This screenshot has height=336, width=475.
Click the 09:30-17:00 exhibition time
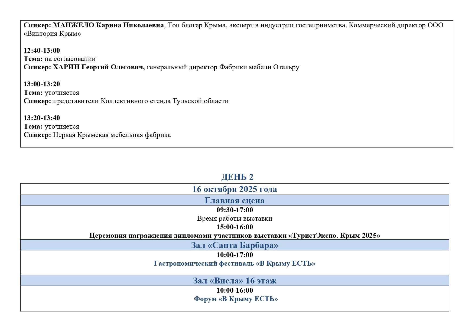click(x=235, y=210)
